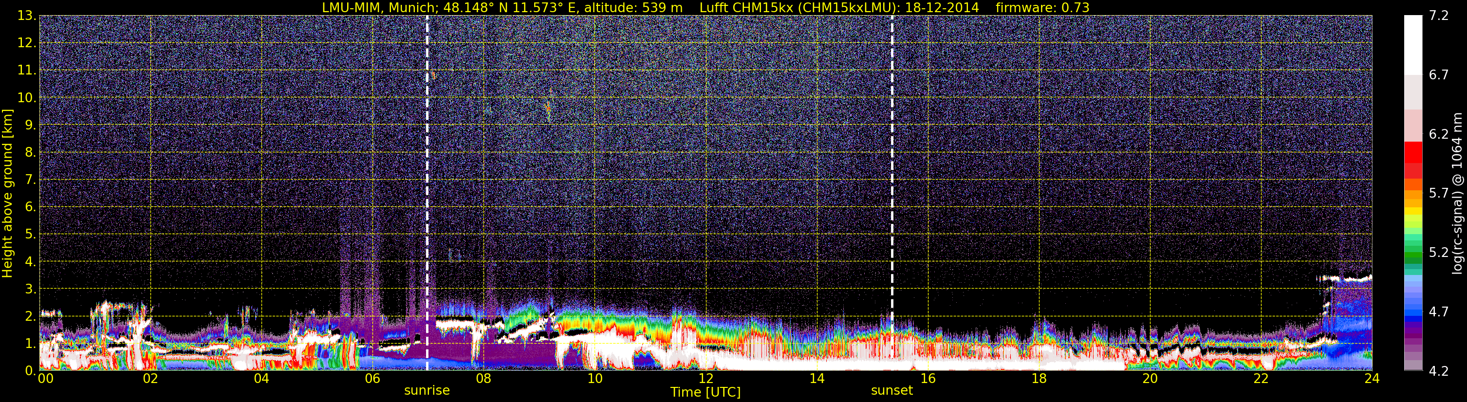
Task: Click the time tick label '16'
Action: coord(928,379)
